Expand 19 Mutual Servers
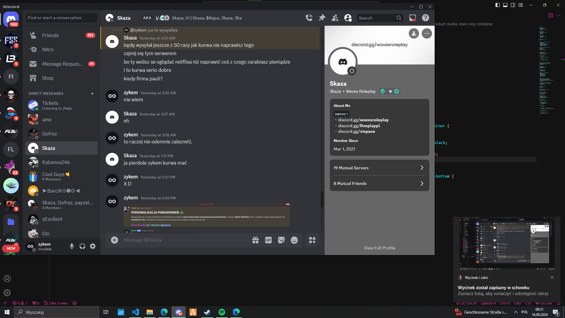 379,168
